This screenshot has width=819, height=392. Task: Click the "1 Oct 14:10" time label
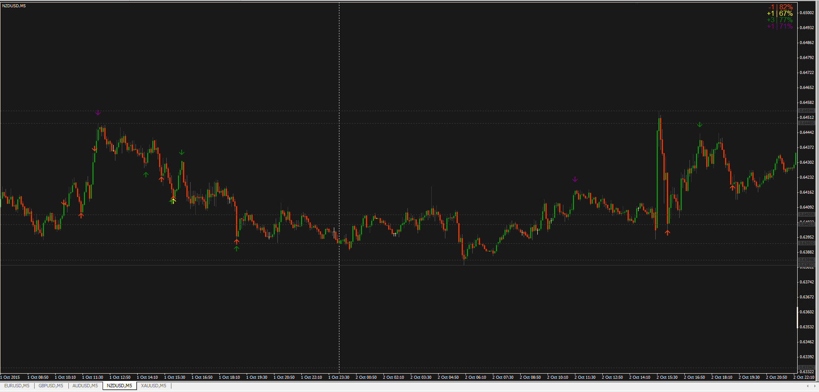147,377
